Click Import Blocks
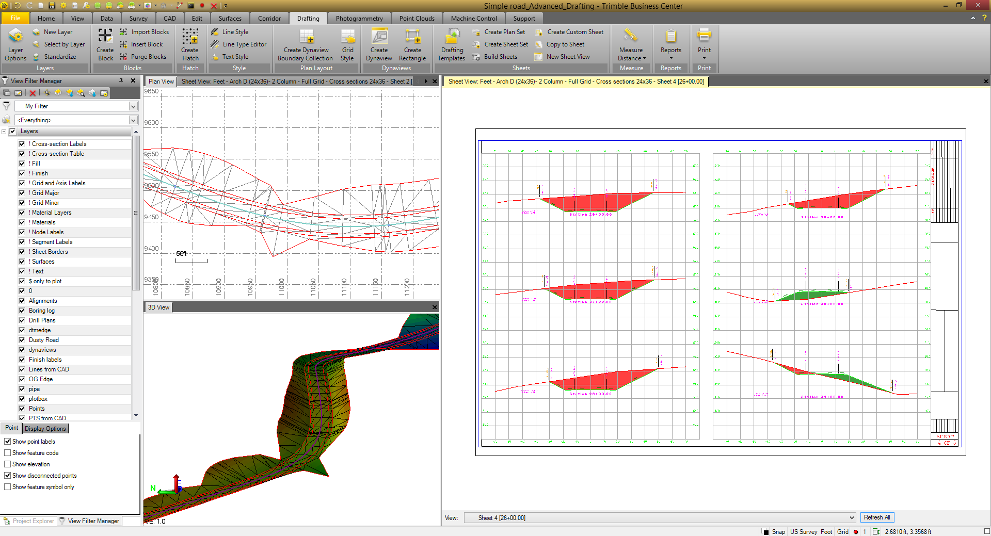Viewport: 991px width, 536px height. 144,32
